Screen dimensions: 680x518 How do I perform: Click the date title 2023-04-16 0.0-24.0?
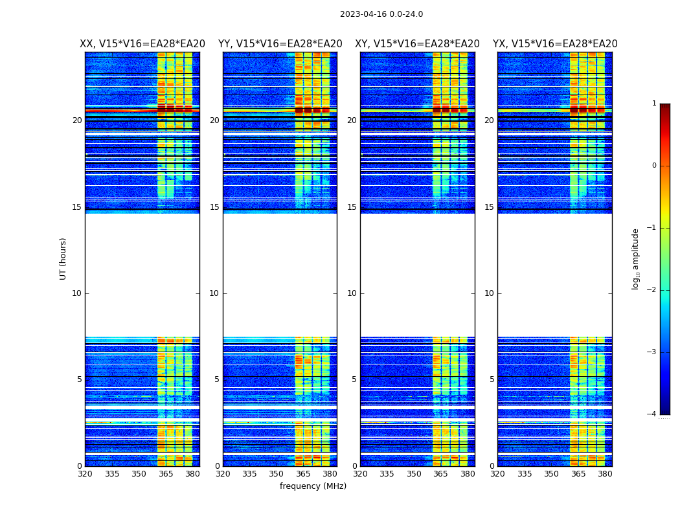click(x=381, y=14)
